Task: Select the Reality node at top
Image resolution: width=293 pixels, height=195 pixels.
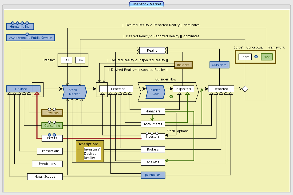Action: [152, 50]
